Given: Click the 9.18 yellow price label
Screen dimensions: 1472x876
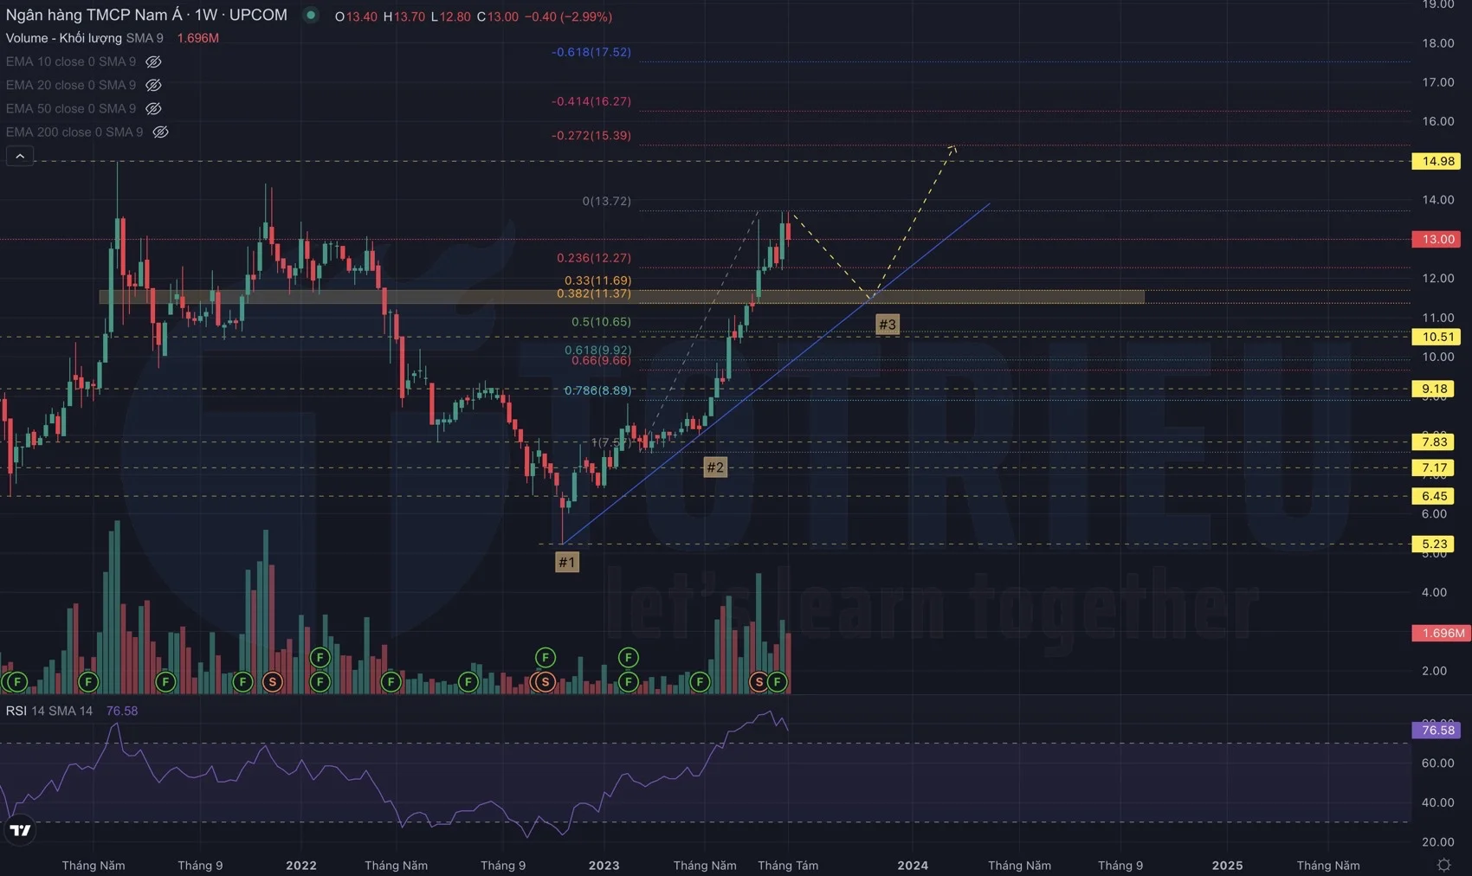Looking at the screenshot, I should pyautogui.click(x=1435, y=389).
